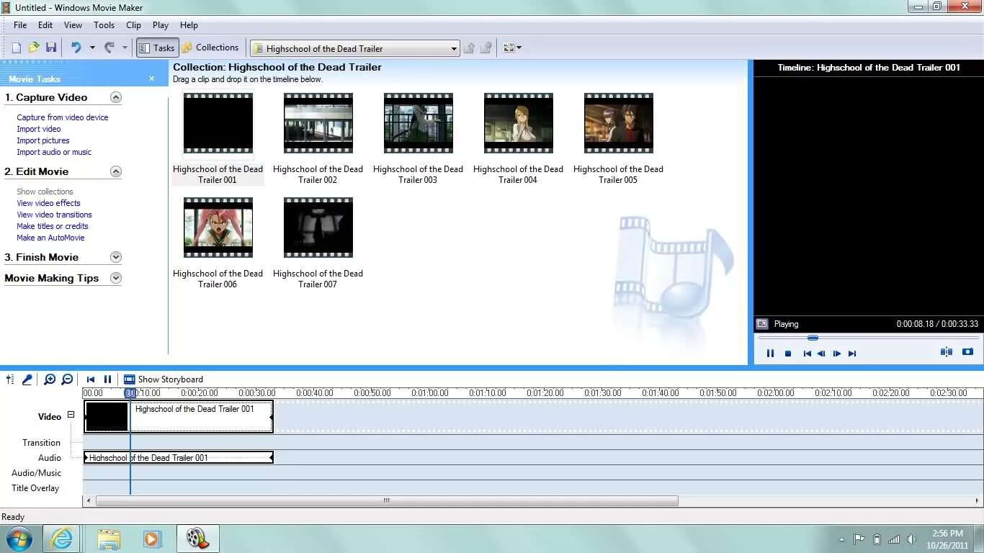Viewport: 984px width, 553px height.
Task: Open the Views dropdown button
Action: tap(512, 48)
